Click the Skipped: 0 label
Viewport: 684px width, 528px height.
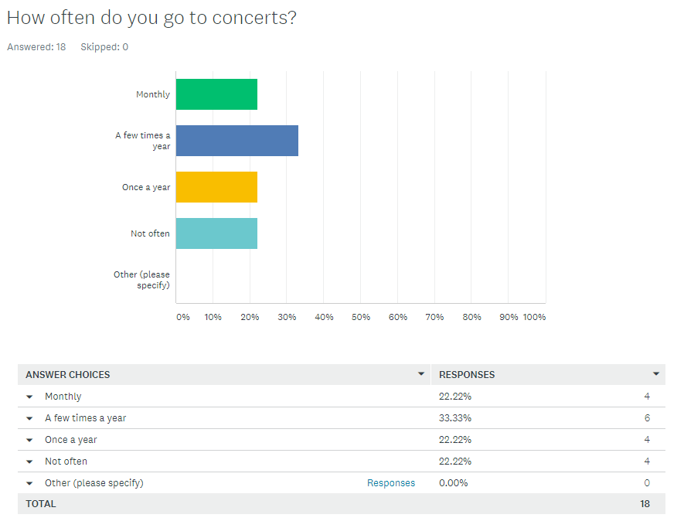(104, 47)
